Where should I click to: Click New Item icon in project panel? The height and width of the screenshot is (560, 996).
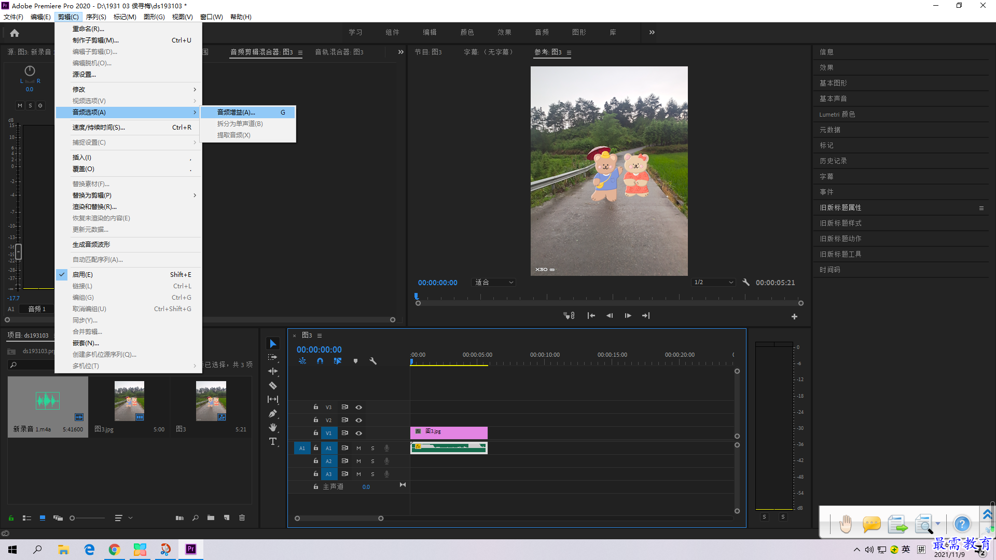[227, 517]
